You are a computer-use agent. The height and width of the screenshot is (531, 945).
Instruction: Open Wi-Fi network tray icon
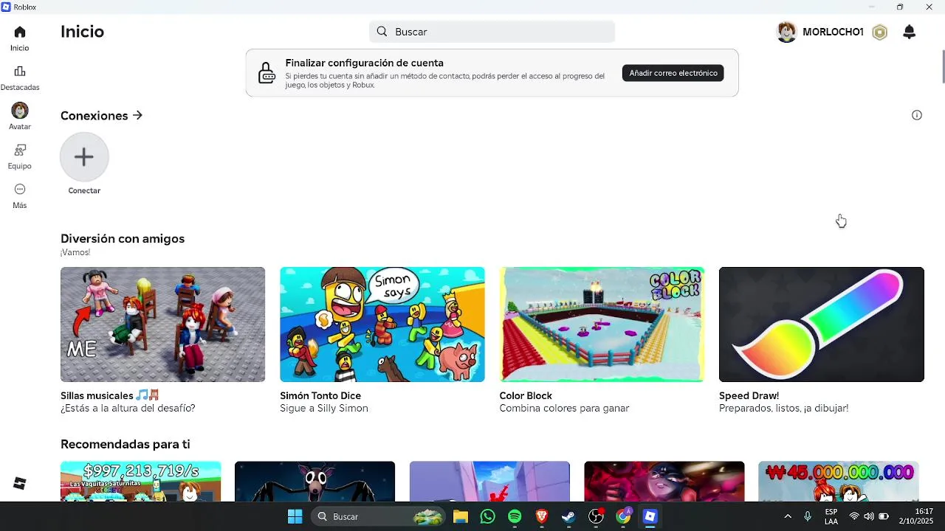(x=854, y=516)
